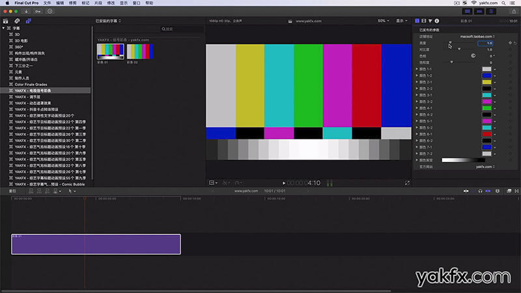
Task: Click the Share export icon
Action: [514, 11]
